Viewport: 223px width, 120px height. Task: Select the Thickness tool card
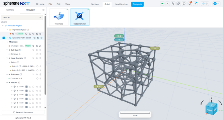[x=59, y=17]
